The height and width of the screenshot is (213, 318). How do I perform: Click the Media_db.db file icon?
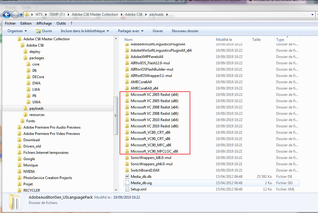pyautogui.click(x=127, y=176)
